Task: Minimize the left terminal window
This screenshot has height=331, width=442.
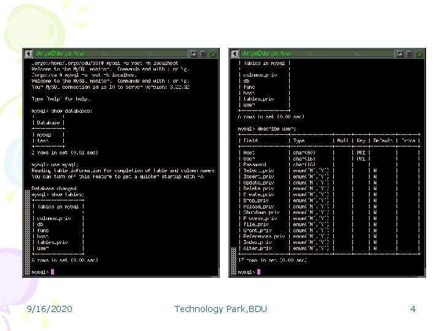Action: click(x=193, y=53)
